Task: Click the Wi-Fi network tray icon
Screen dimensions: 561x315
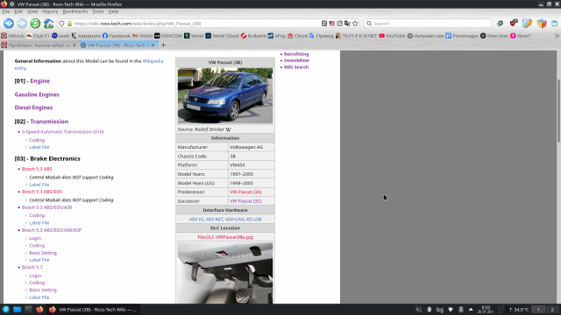Action: (x=451, y=309)
